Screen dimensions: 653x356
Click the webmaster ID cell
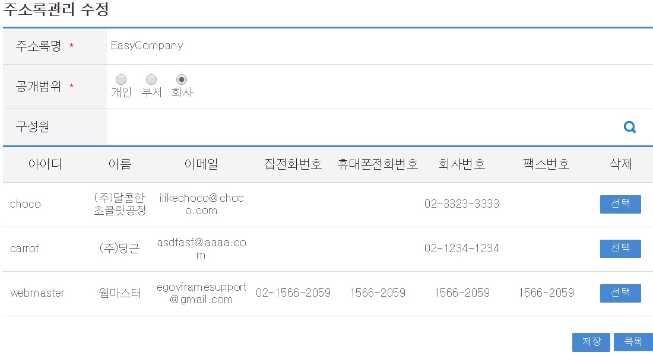[37, 293]
